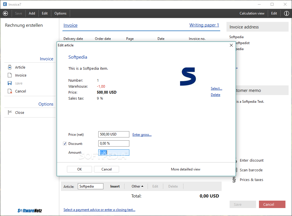
Task: Expand the Other dropdown menu
Action: click(x=137, y=186)
